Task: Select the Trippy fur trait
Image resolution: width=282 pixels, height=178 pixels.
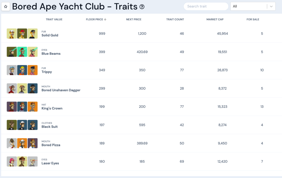Action: [47, 72]
